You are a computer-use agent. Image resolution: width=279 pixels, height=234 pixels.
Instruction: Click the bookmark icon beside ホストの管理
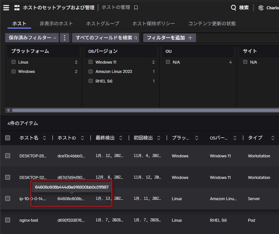pyautogui.click(x=136, y=7)
